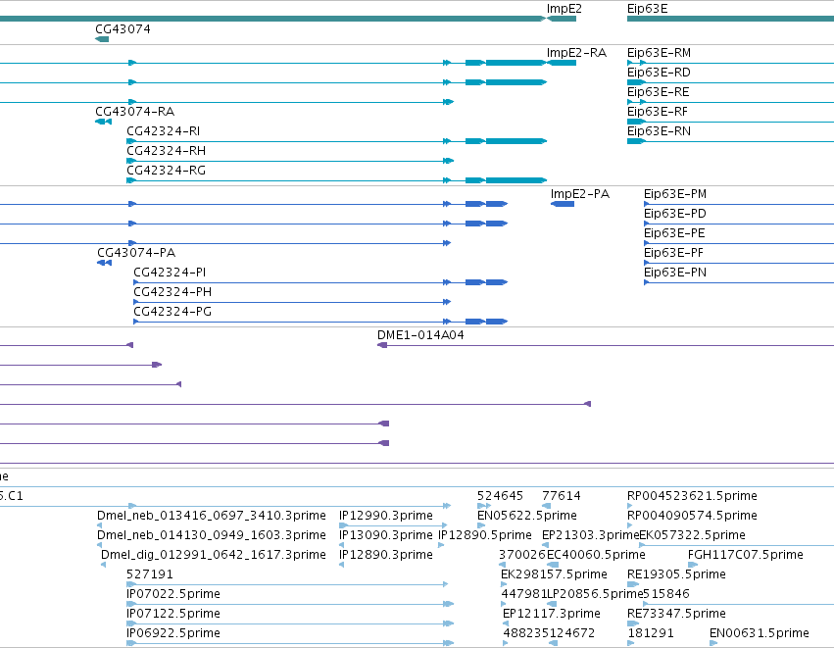Select the Eip63E-PD protein label
Screen dimensions: 834x648
pos(675,214)
